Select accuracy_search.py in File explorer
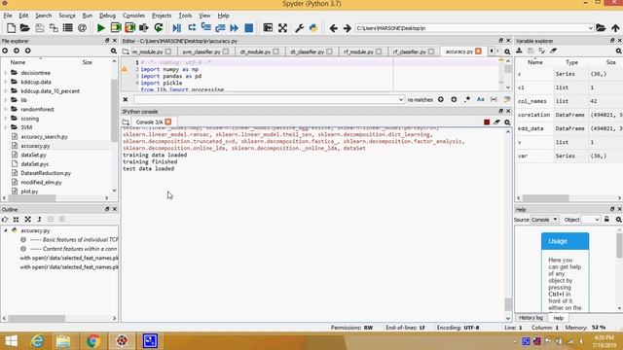 44,137
